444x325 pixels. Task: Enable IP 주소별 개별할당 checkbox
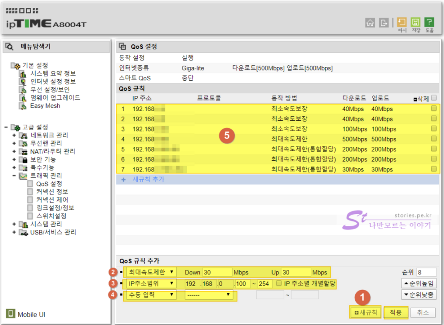pos(279,283)
